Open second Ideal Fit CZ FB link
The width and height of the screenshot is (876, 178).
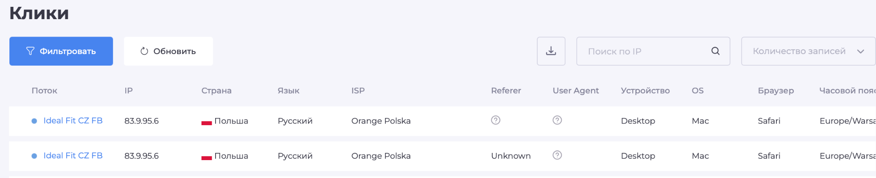tap(73, 155)
